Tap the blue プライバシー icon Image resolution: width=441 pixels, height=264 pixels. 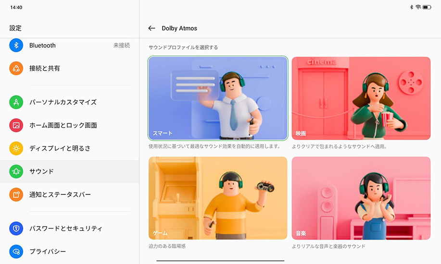(x=16, y=252)
